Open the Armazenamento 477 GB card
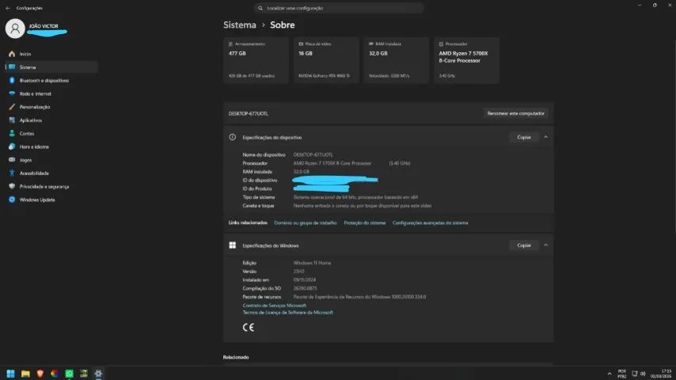 pyautogui.click(x=256, y=60)
